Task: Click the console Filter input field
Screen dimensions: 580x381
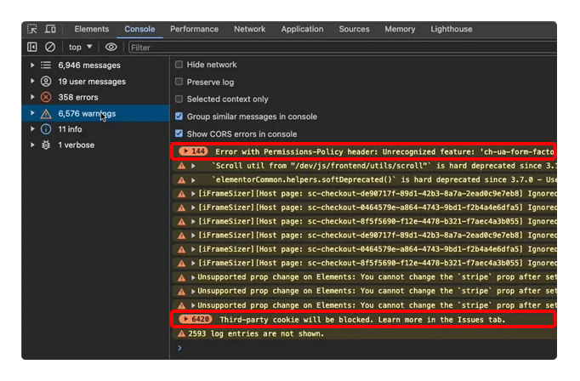Action: [x=340, y=48]
